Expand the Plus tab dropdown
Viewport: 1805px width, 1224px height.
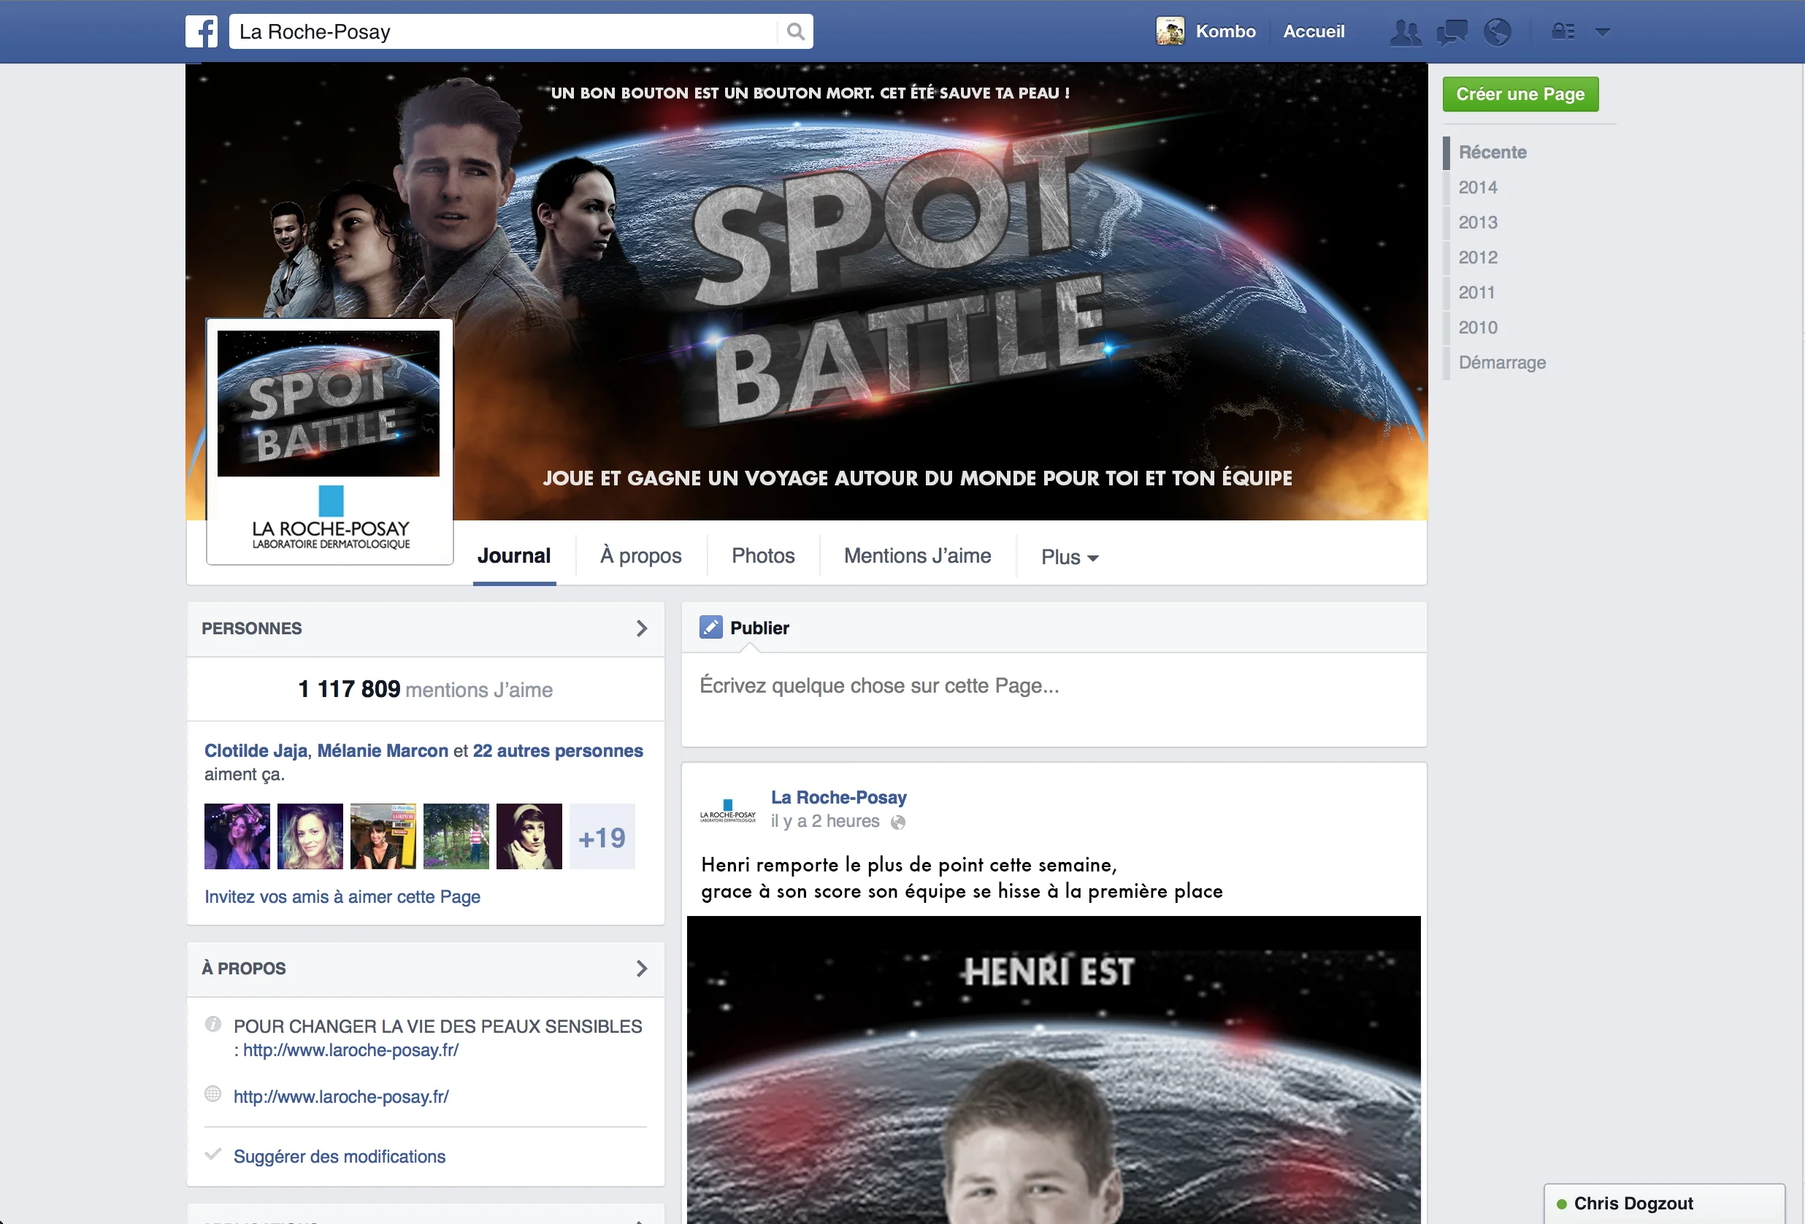click(1069, 556)
